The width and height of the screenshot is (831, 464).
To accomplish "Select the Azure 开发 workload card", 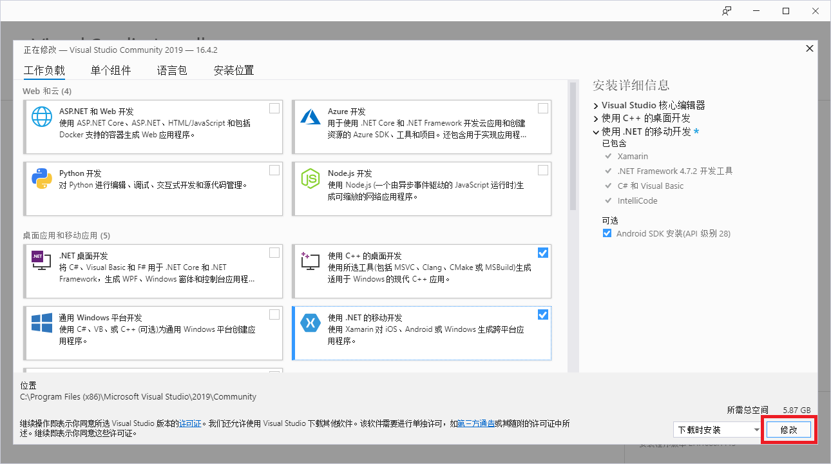I will click(x=422, y=127).
